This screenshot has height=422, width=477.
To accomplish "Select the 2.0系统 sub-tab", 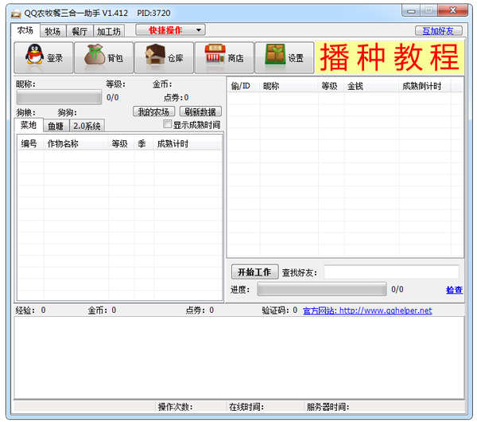I will click(x=87, y=126).
